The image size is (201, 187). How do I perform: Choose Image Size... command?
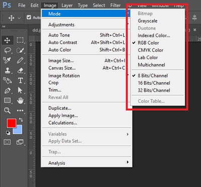pos(86,61)
